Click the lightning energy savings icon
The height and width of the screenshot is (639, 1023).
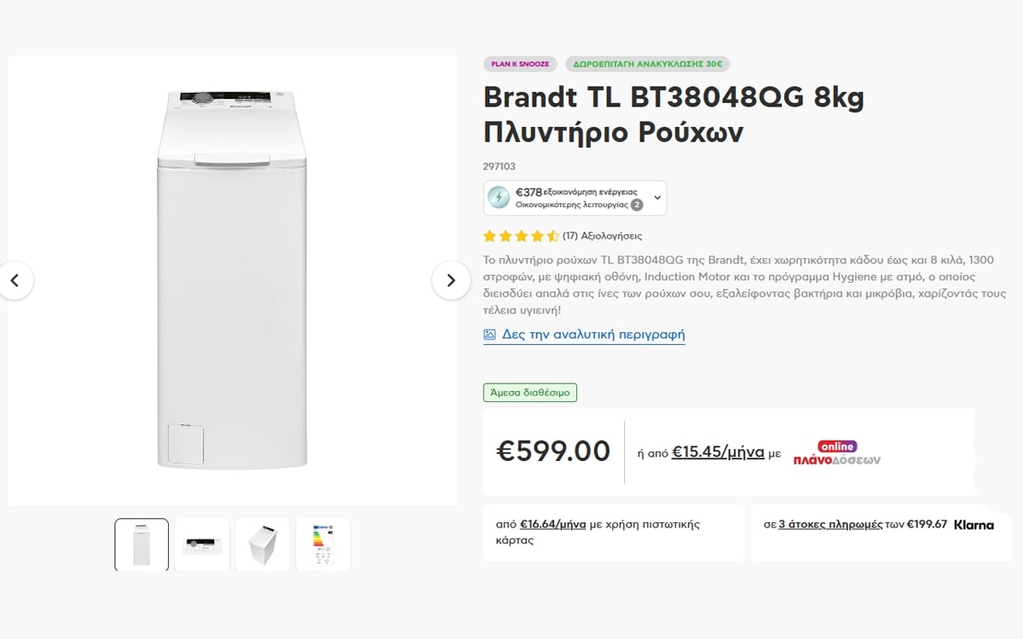coord(500,197)
